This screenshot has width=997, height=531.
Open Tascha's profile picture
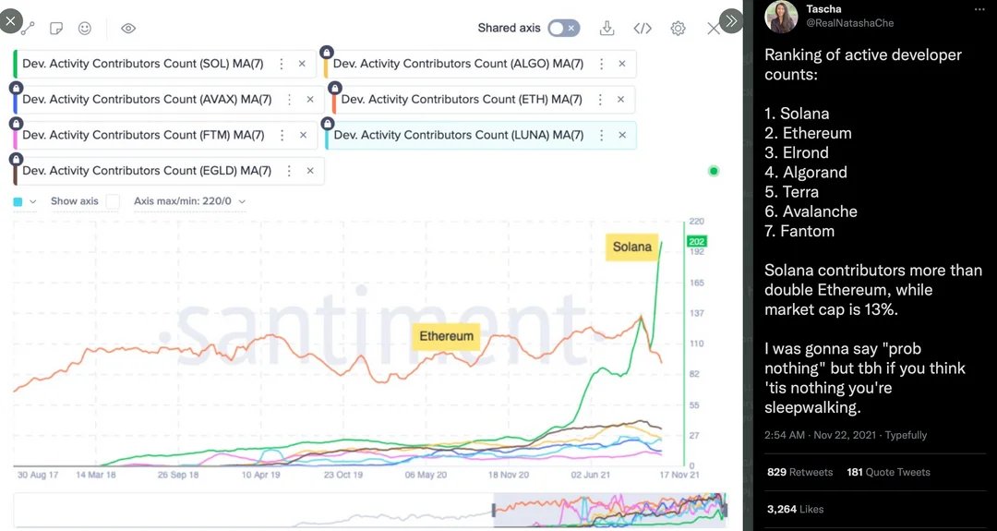[x=782, y=17]
